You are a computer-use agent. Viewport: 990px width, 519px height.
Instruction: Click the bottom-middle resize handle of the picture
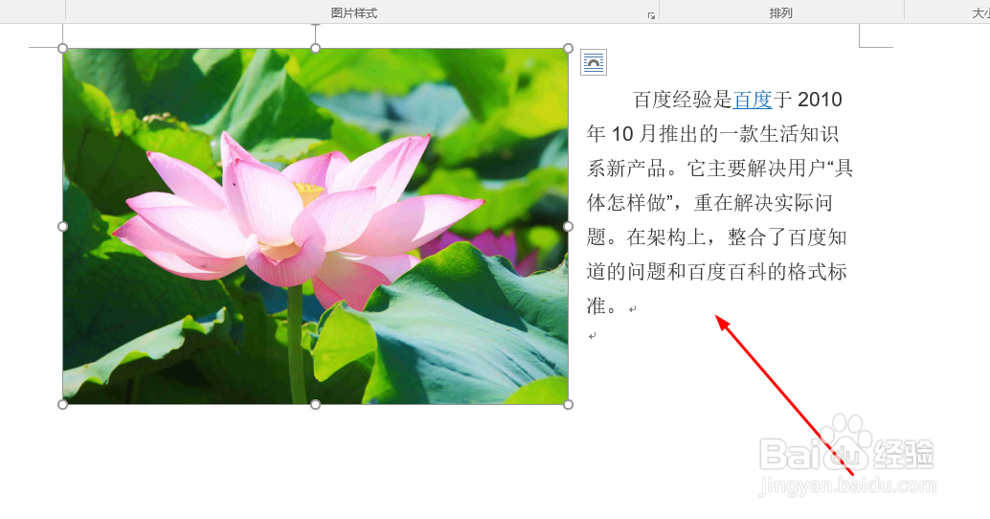[315, 404]
